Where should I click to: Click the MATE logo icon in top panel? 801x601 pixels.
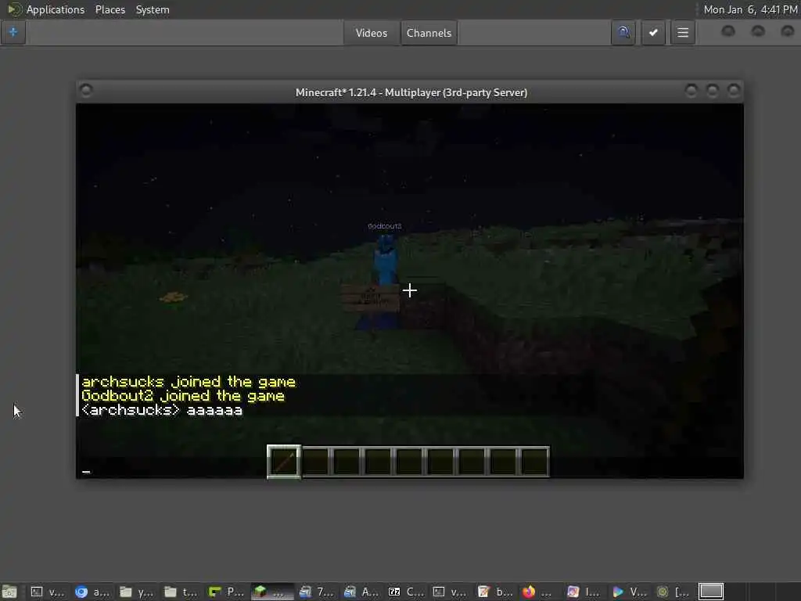(15, 9)
